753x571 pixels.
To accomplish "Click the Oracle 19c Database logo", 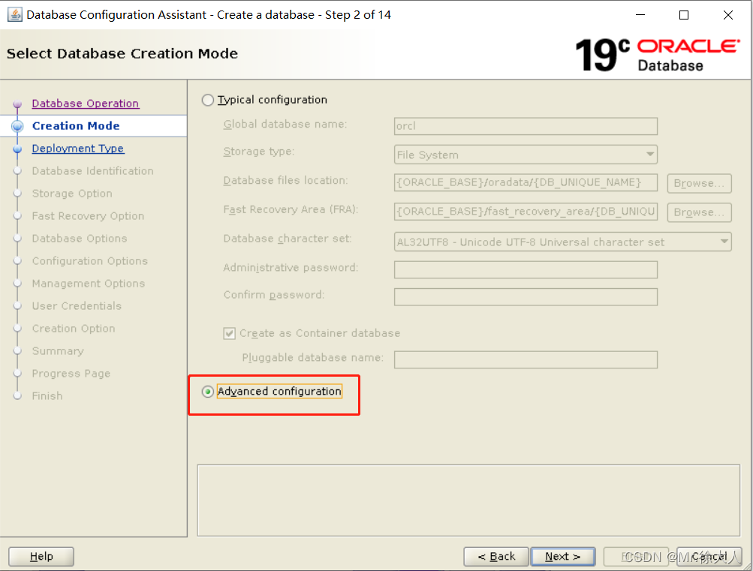I will (658, 55).
